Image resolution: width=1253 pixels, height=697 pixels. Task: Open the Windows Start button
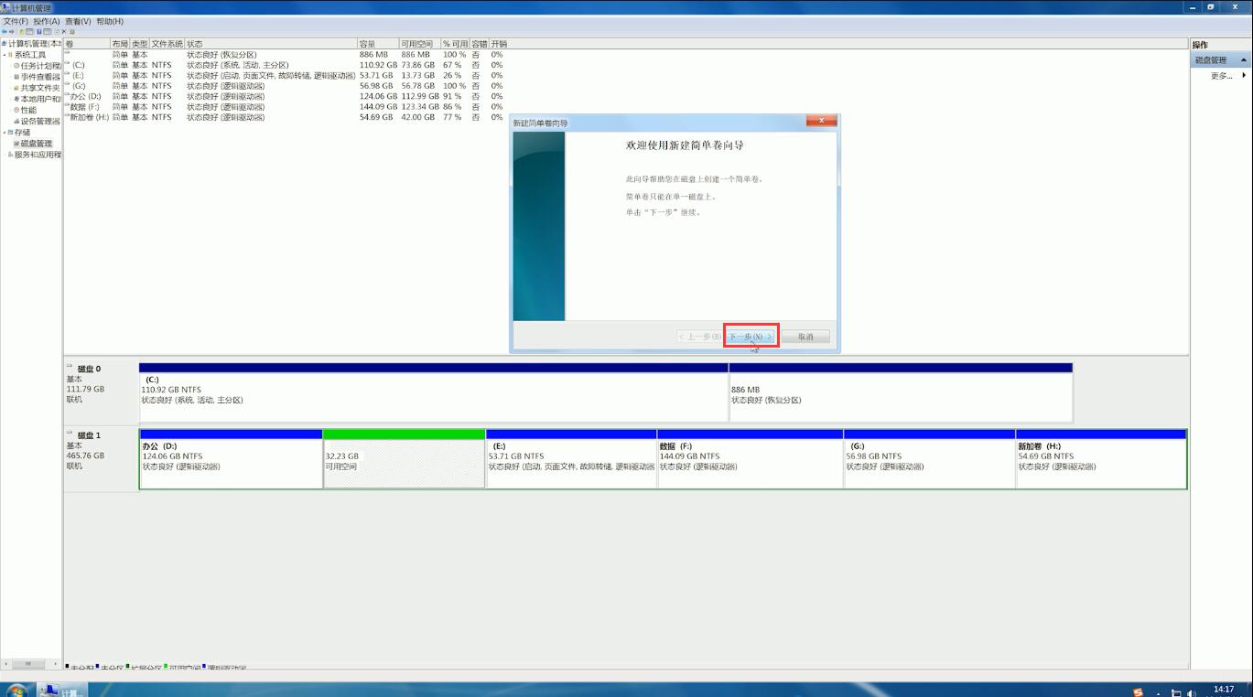click(16, 690)
